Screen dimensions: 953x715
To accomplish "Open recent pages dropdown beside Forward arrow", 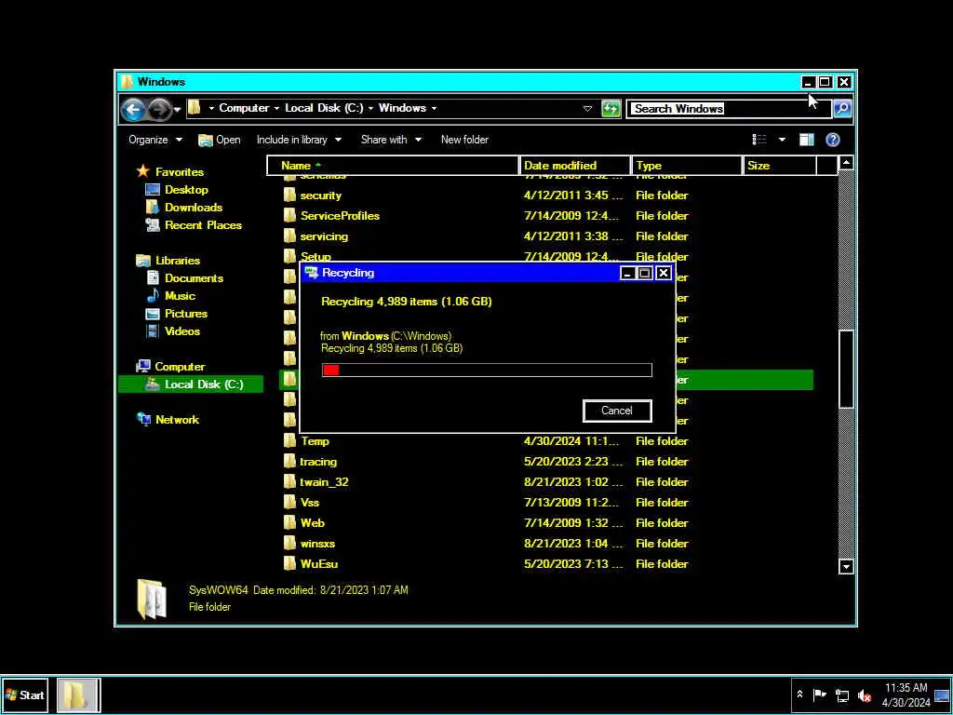I will click(177, 110).
